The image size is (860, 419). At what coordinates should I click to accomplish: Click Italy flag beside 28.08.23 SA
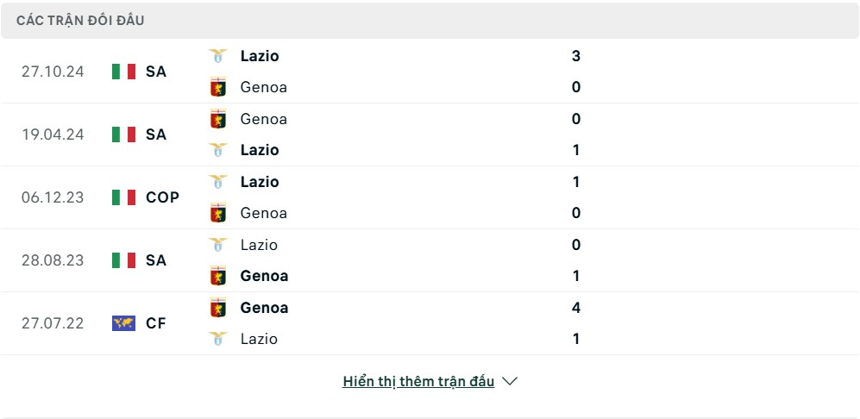[x=123, y=260]
